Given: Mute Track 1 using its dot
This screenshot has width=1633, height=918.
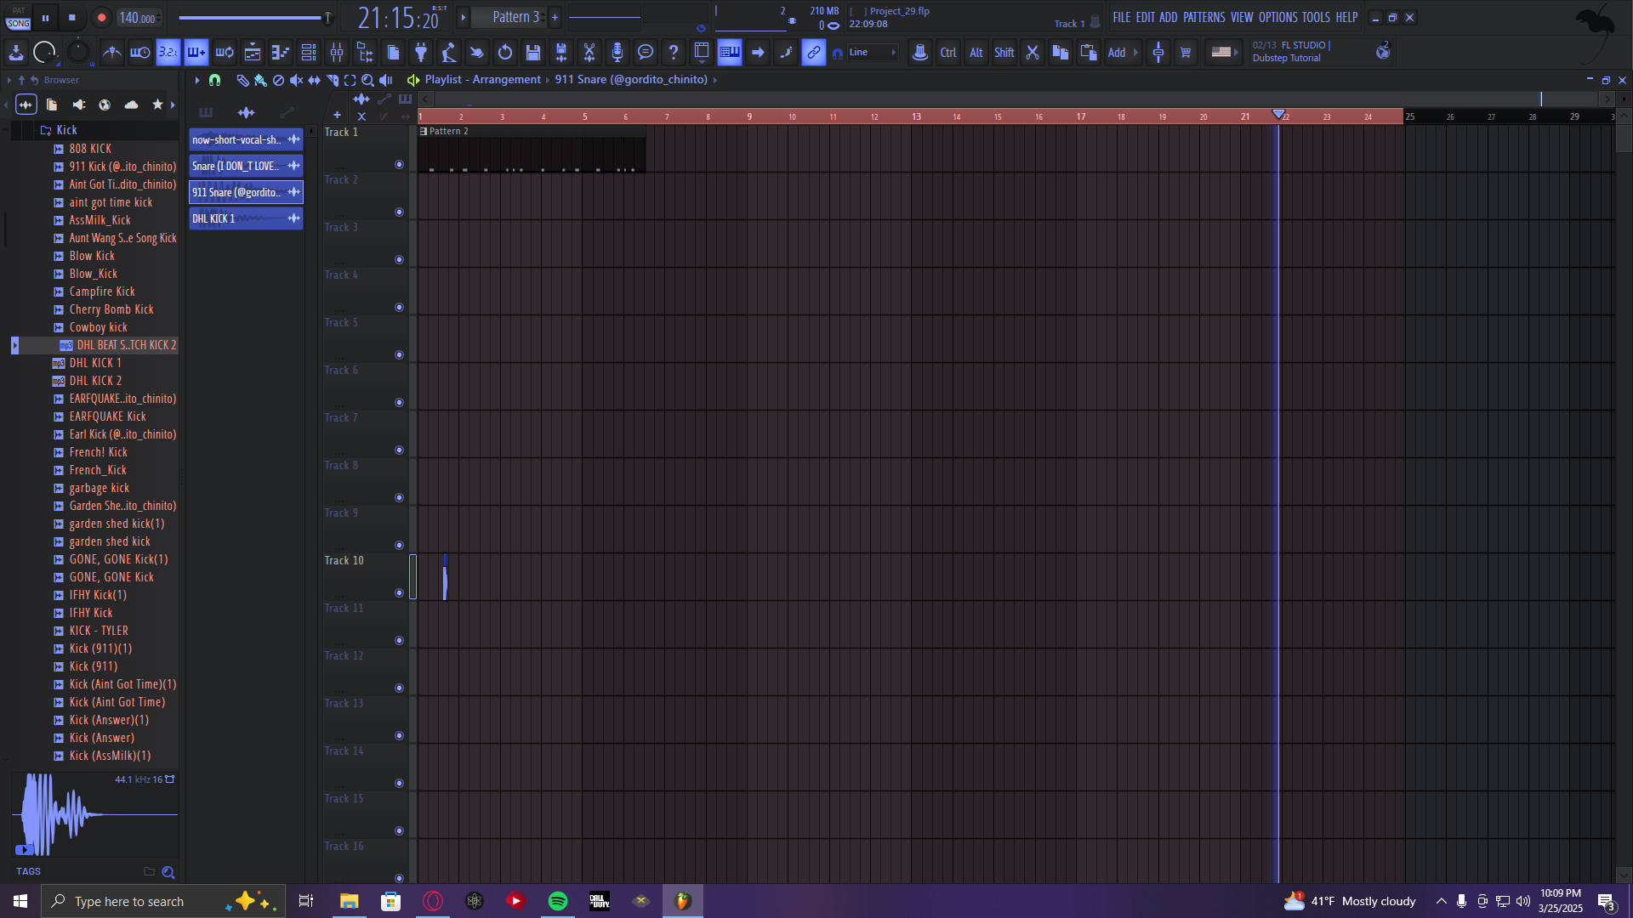Looking at the screenshot, I should (399, 165).
